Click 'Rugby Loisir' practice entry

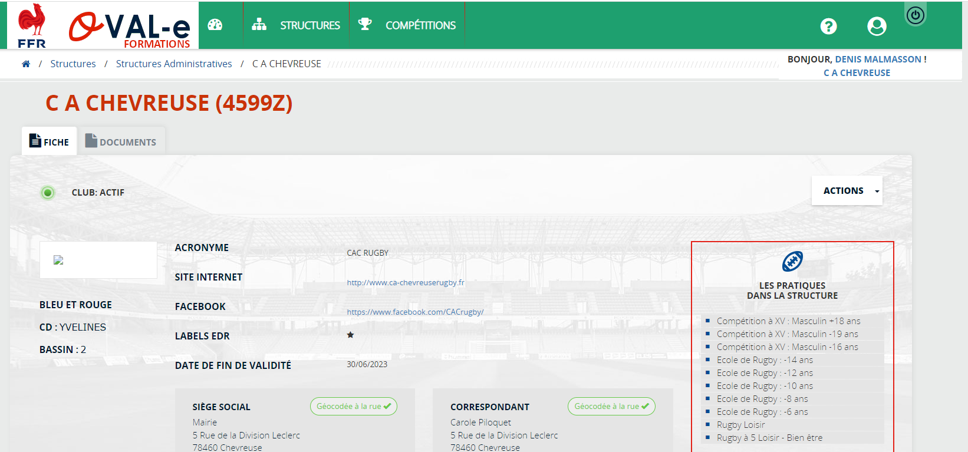(740, 425)
